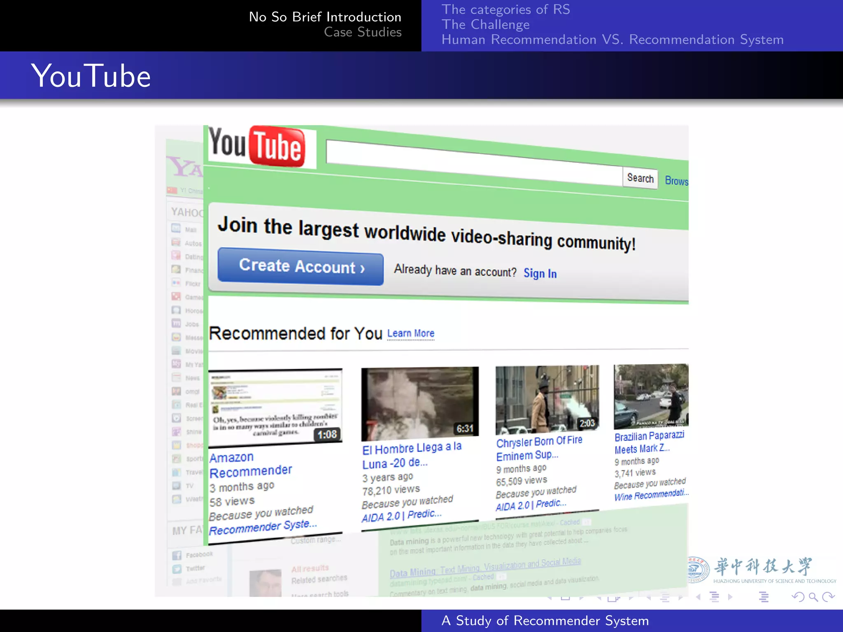Open the Brazilian Paparazzi video thumbnail
Viewport: 843px width, 632px height.
pyautogui.click(x=651, y=396)
